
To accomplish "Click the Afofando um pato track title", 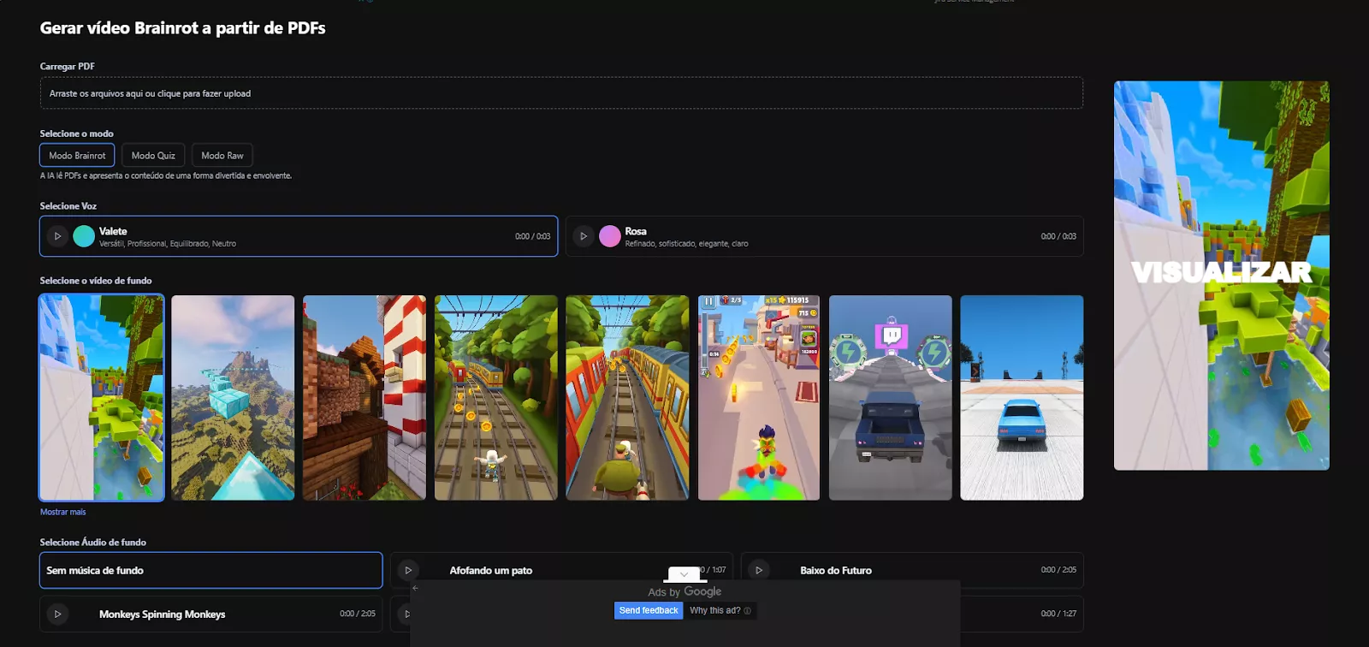I will click(x=491, y=571).
